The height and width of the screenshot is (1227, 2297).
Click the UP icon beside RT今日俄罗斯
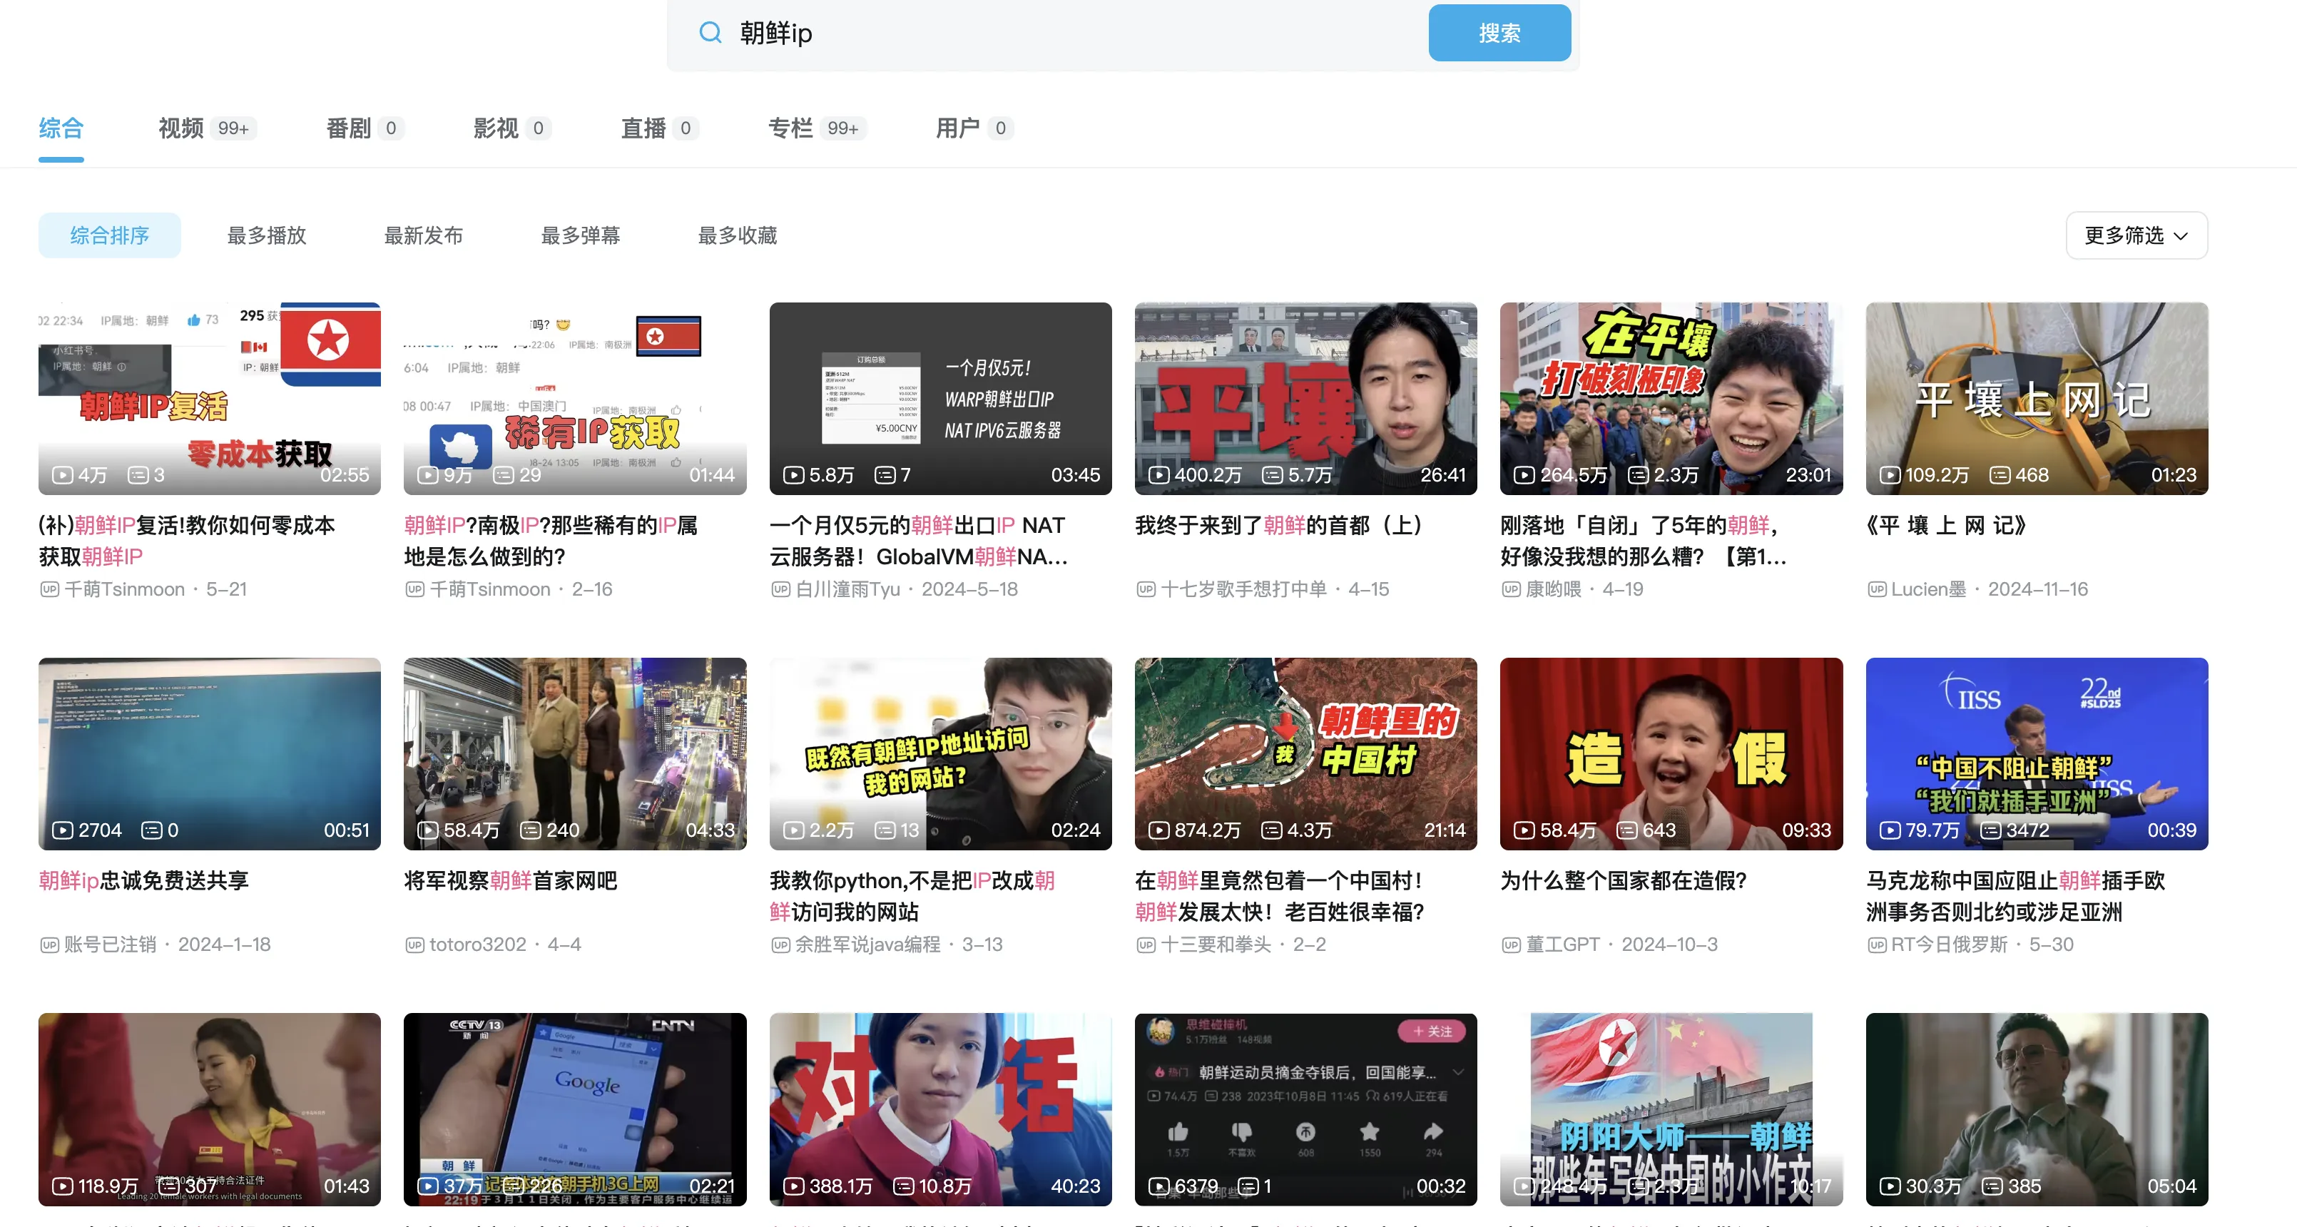[x=1876, y=945]
